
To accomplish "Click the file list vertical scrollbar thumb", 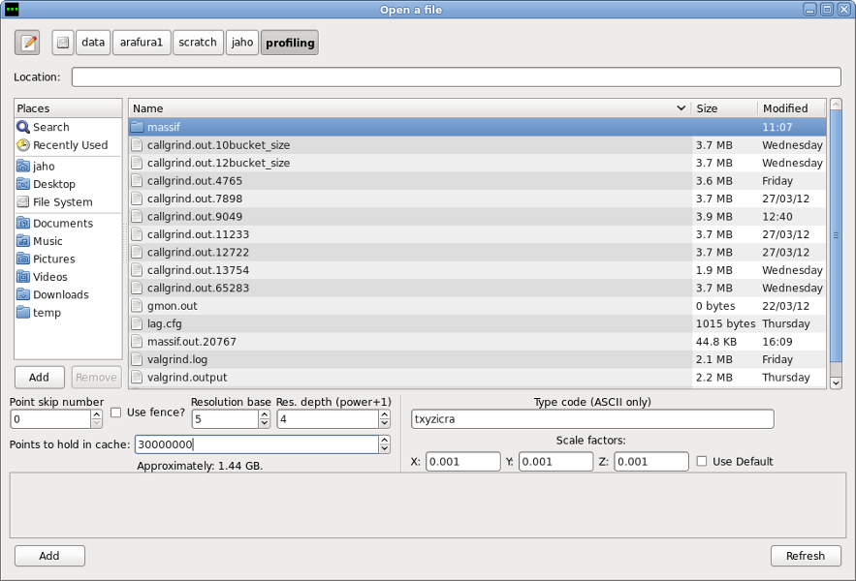I will pyautogui.click(x=836, y=235).
